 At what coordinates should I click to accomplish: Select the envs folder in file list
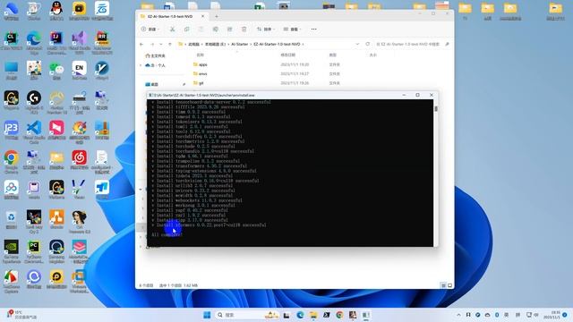203,73
